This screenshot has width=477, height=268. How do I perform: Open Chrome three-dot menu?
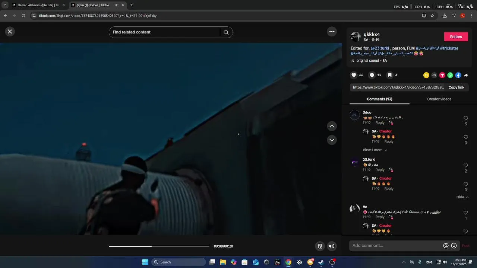[x=471, y=16]
